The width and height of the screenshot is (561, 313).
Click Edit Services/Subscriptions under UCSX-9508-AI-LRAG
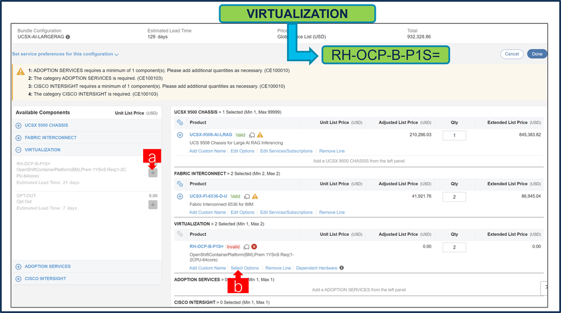tap(286, 151)
